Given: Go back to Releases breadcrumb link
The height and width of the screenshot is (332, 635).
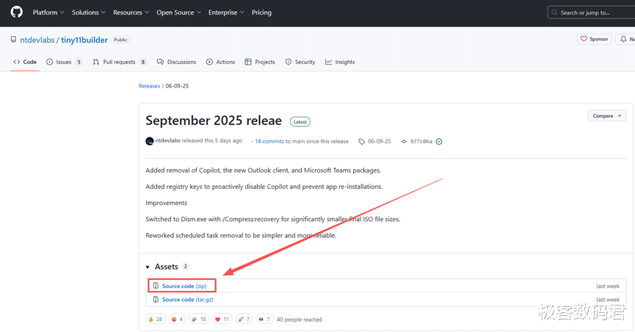Looking at the screenshot, I should [150, 86].
